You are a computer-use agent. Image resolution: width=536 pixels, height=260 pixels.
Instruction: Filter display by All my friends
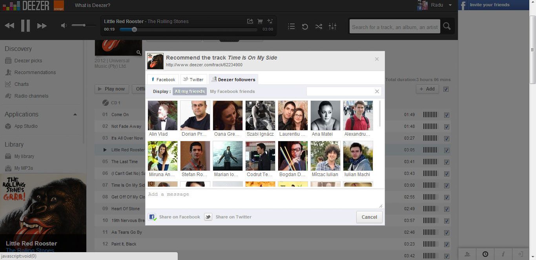[x=190, y=91]
